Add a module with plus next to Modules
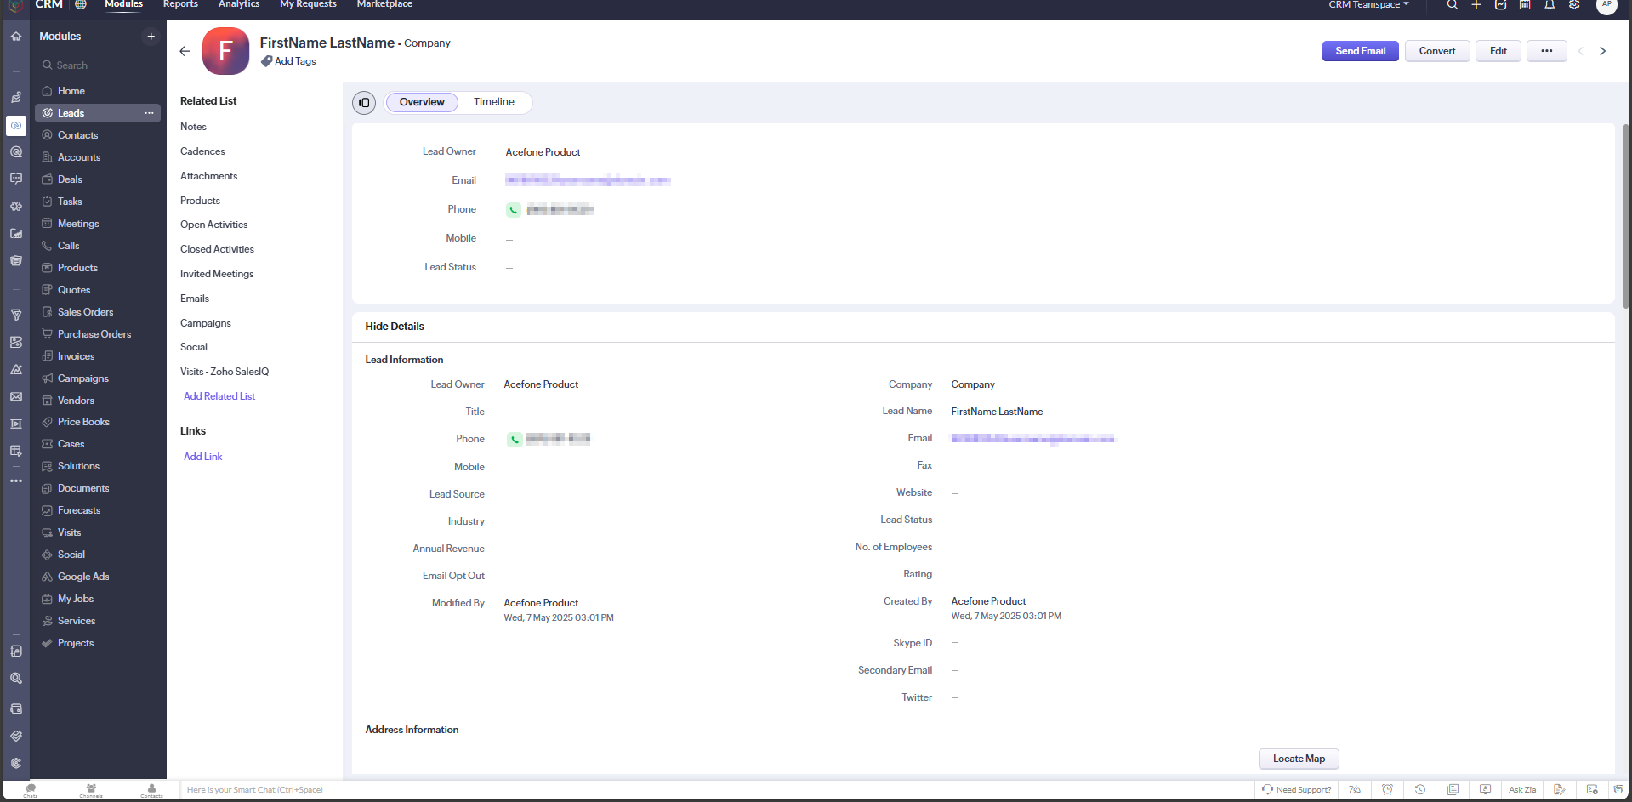The width and height of the screenshot is (1632, 802). (x=151, y=37)
